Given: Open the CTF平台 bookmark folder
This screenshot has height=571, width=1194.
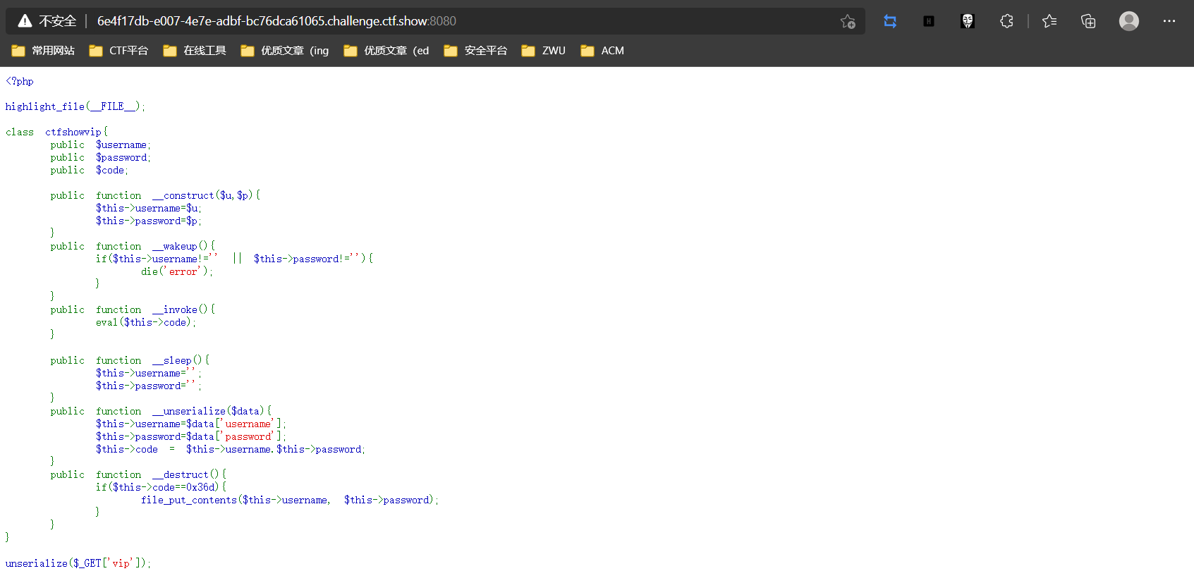Looking at the screenshot, I should click(118, 51).
